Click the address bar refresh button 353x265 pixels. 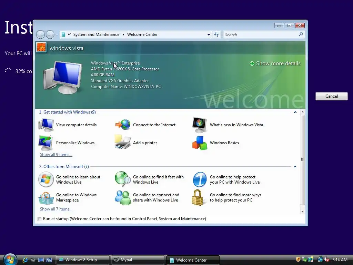click(216, 35)
